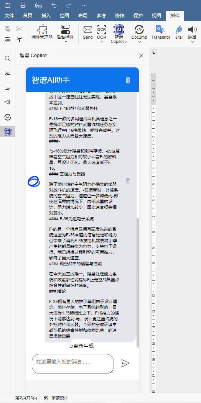Screen dimensions: 201x403
Task: Open the search panel in left sidebar
Action: [x=8, y=59]
